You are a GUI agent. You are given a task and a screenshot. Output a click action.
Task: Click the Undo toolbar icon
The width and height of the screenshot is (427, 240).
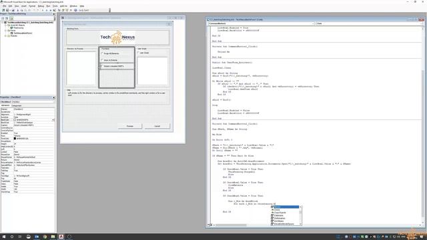coord(34,10)
